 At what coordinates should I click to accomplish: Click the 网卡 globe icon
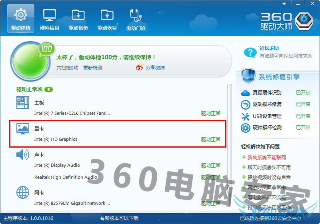[23, 192]
